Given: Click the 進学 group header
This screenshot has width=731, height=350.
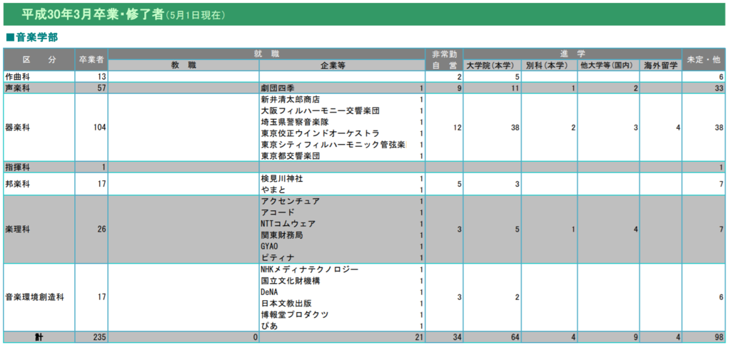Looking at the screenshot, I should pos(573,54).
